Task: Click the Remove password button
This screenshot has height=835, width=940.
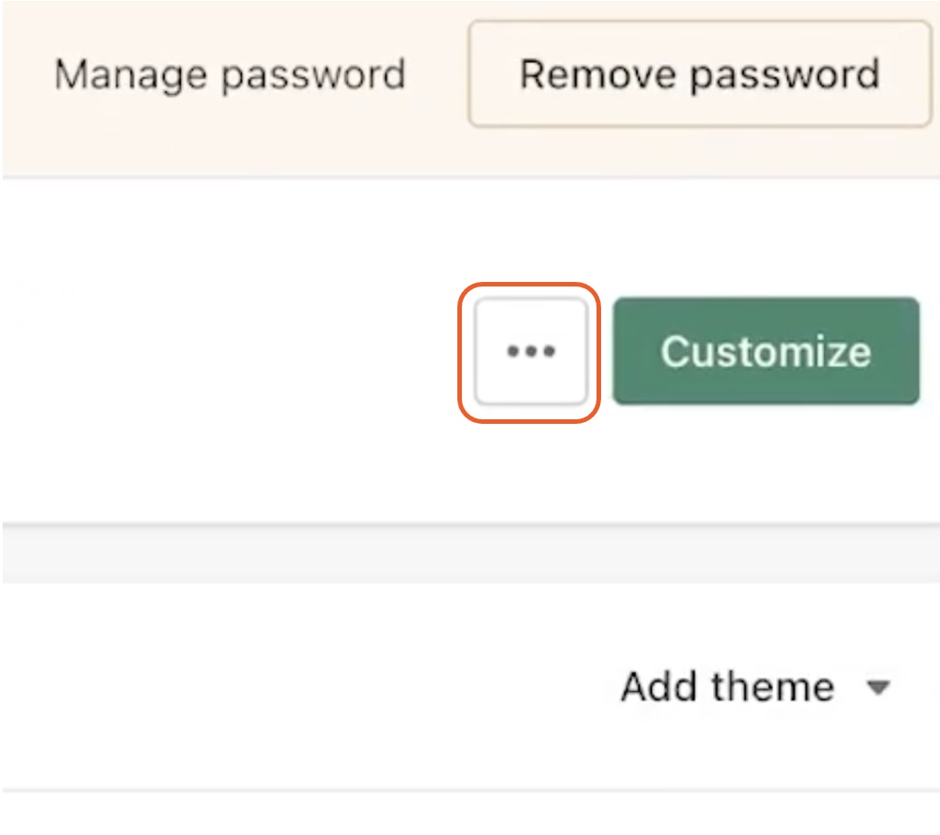Action: (x=700, y=74)
